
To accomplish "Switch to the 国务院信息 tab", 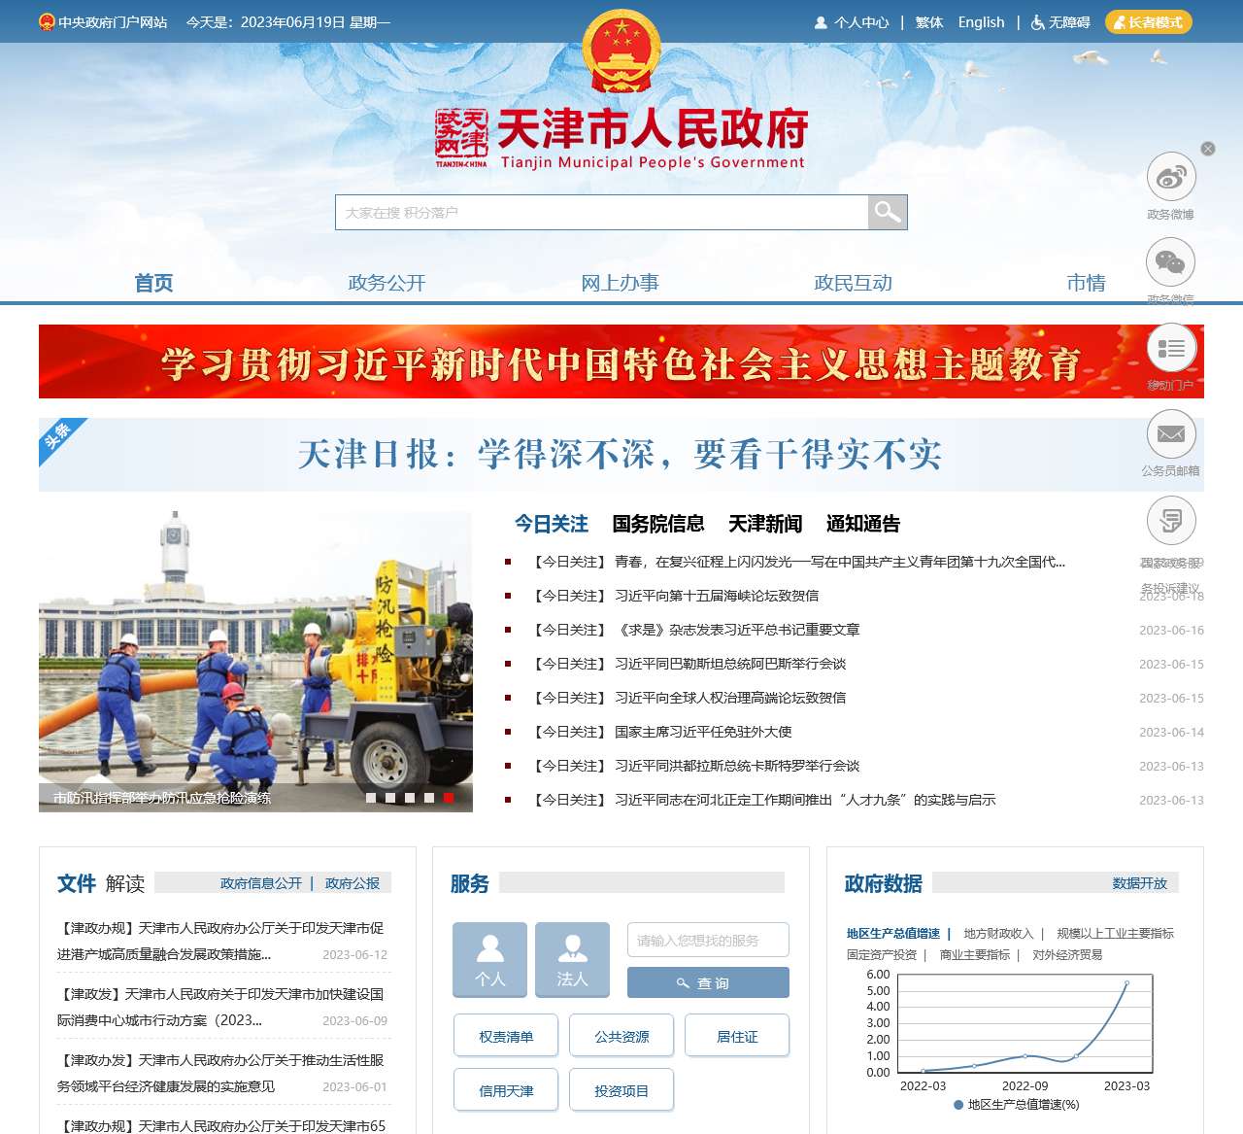I will 658,523.
